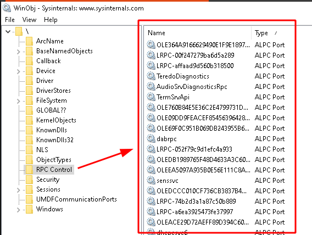Select the OLE364A9166629490E1F9E1897... entry

[203, 45]
